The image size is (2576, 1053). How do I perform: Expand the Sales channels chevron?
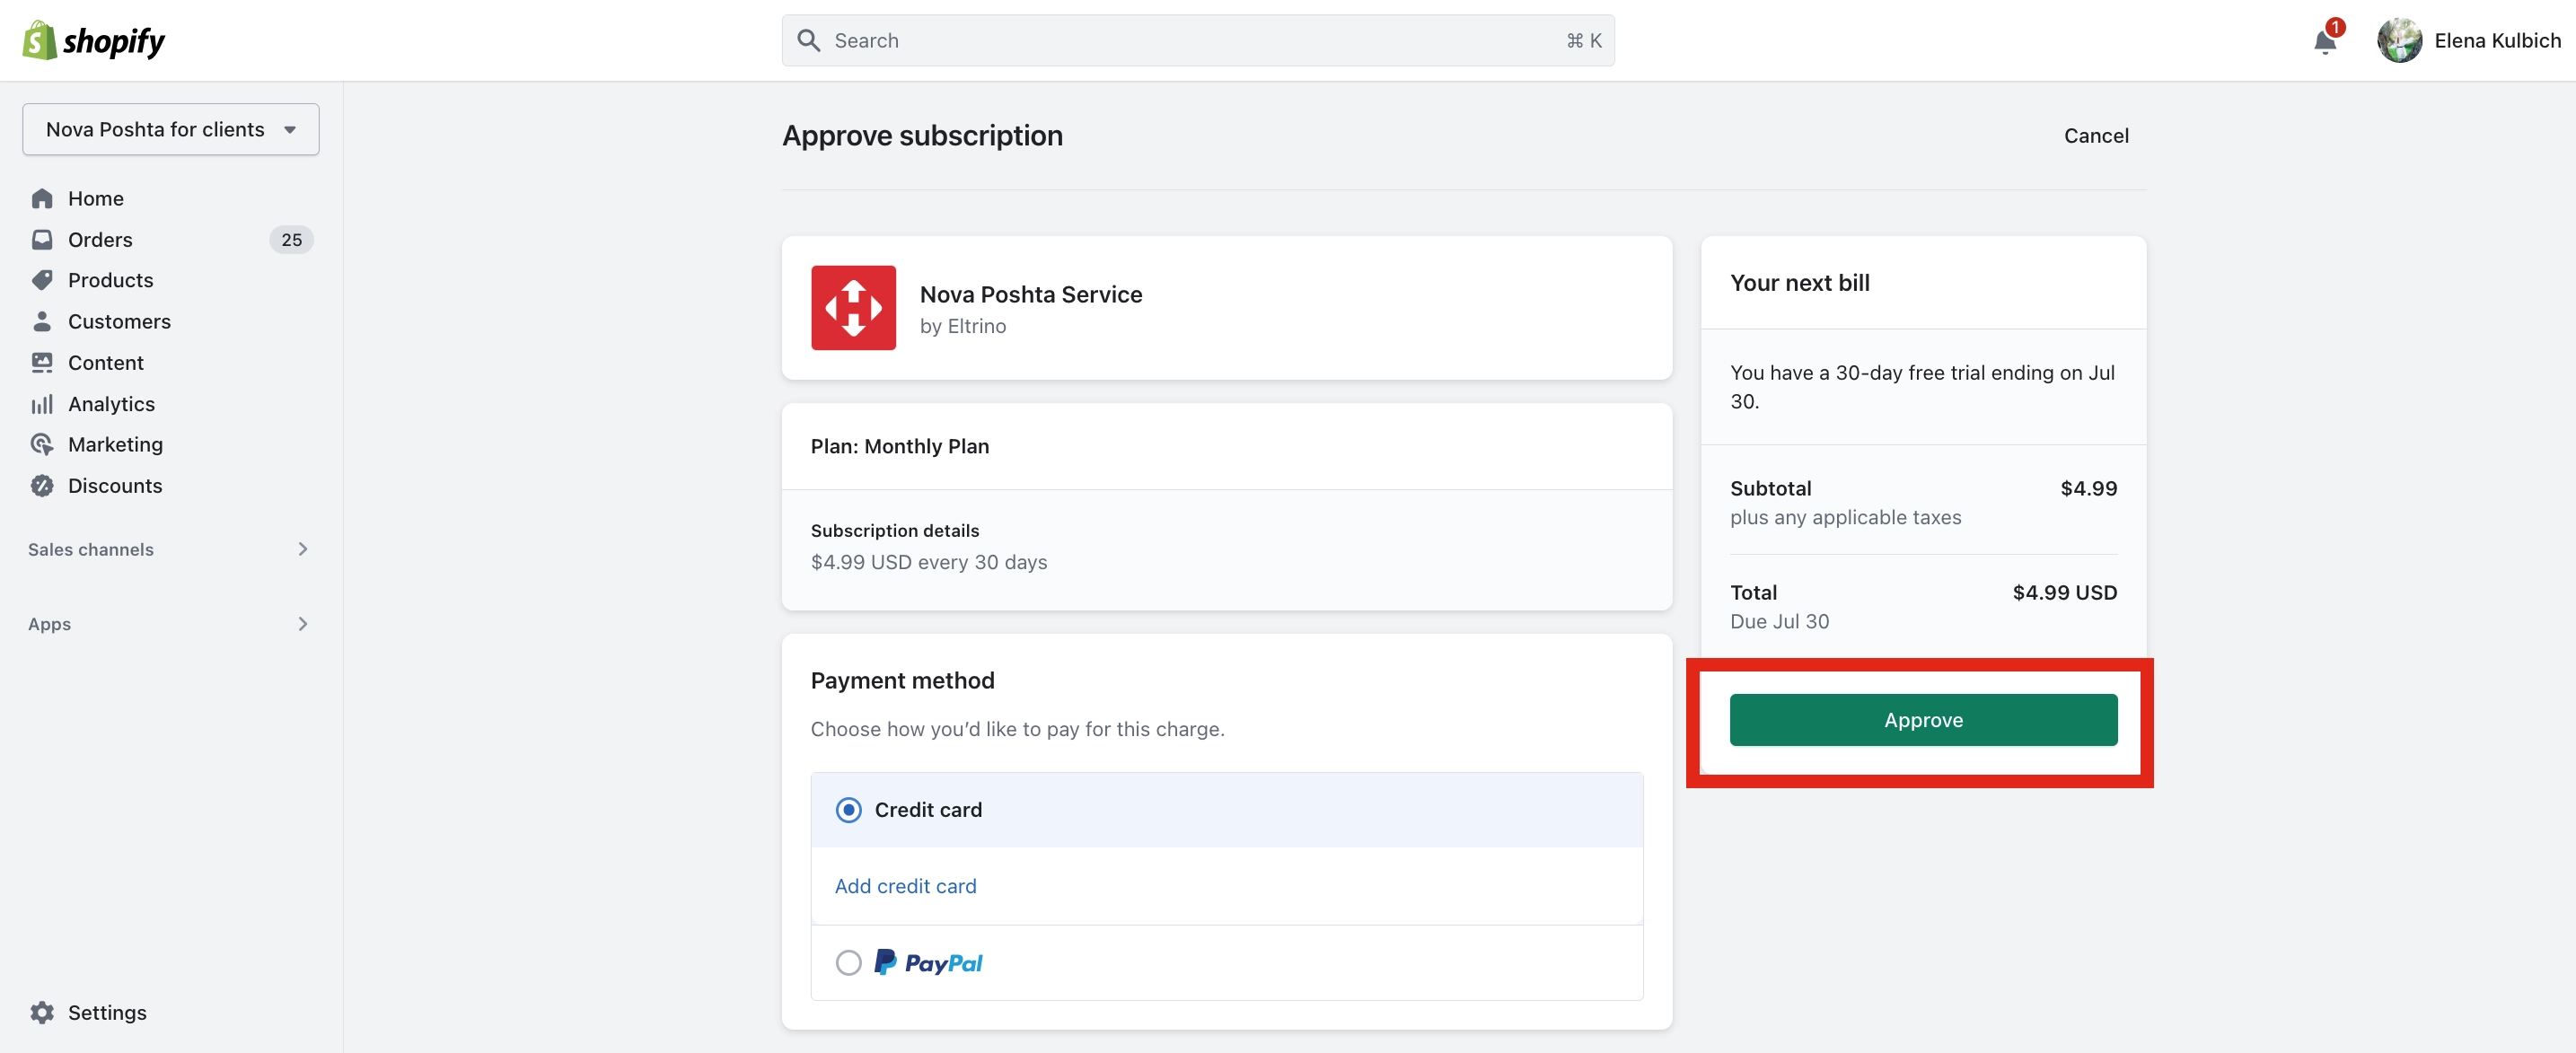coord(303,549)
